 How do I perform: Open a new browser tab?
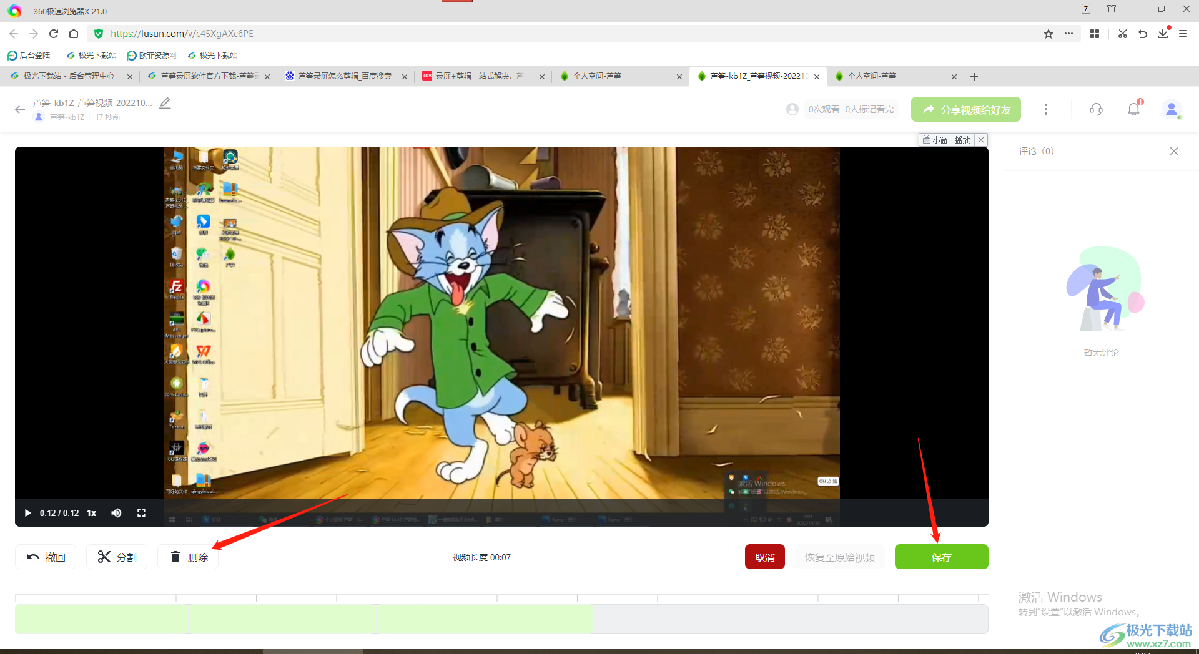tap(974, 77)
